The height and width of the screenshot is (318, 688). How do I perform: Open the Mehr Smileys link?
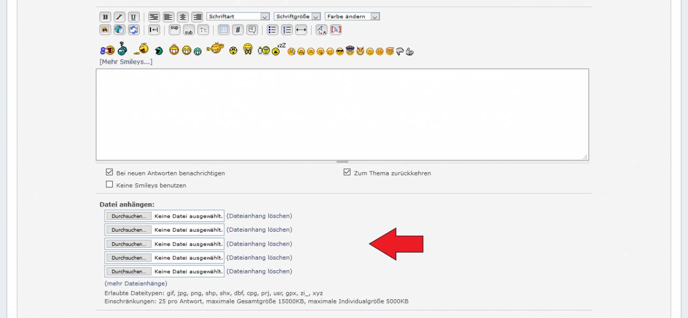coord(126,62)
